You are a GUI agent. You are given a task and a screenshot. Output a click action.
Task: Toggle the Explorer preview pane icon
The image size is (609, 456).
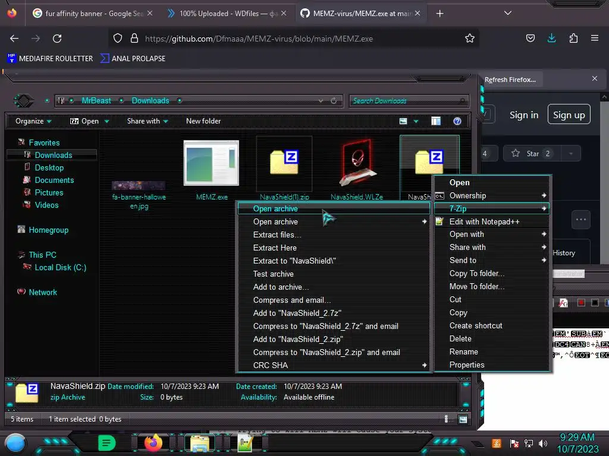pyautogui.click(x=436, y=121)
